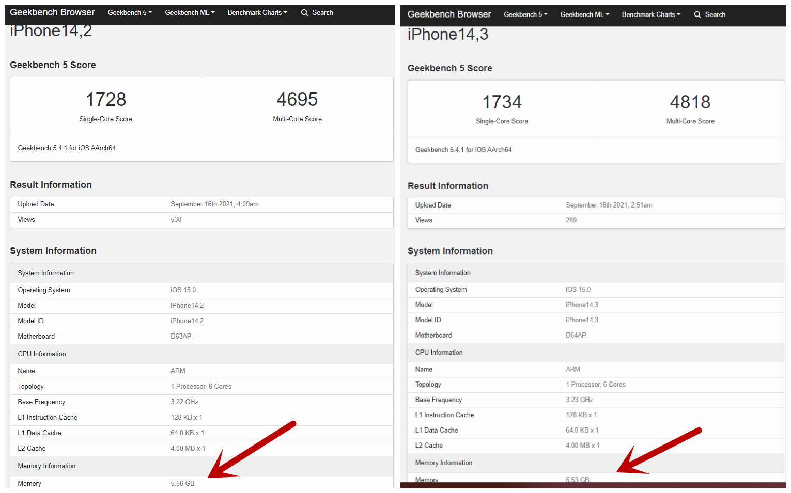Click the "Memory Information" header on the iPhone14,3 page
Viewport: 791px width, 493px height.
coord(444,463)
